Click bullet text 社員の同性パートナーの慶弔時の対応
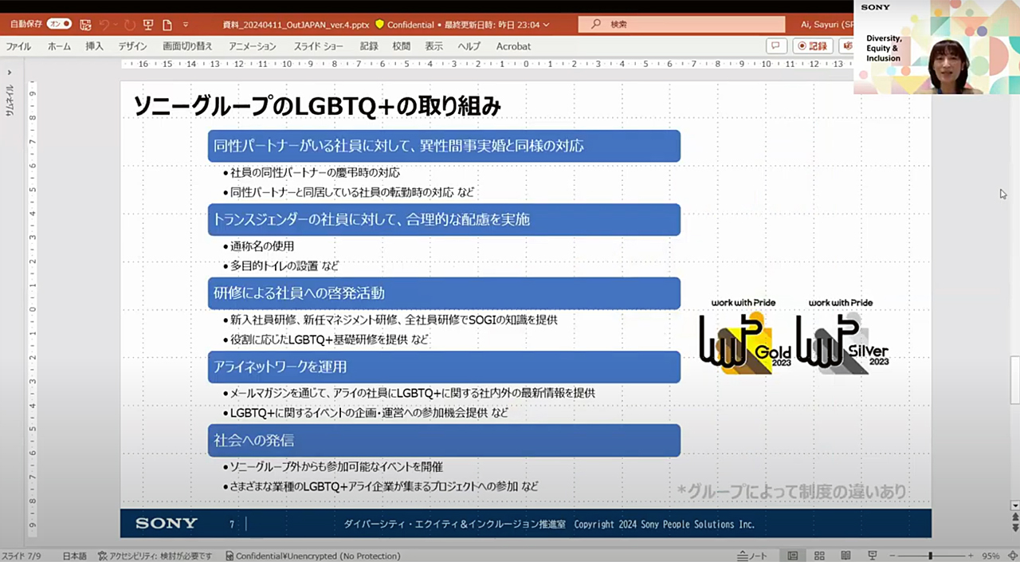This screenshot has width=1020, height=562. pyautogui.click(x=315, y=172)
